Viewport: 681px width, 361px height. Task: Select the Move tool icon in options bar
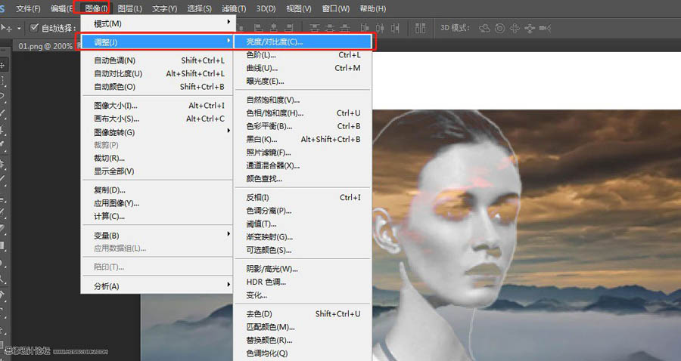6,28
